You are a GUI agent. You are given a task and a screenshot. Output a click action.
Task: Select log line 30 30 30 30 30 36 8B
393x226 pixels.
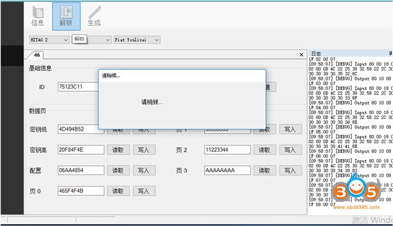(333, 122)
